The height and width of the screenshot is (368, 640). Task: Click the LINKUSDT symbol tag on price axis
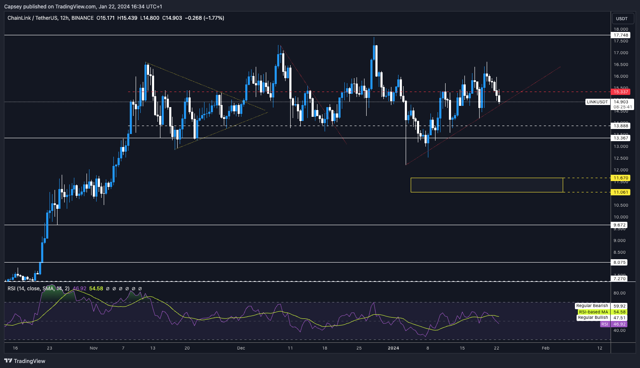tap(597, 102)
